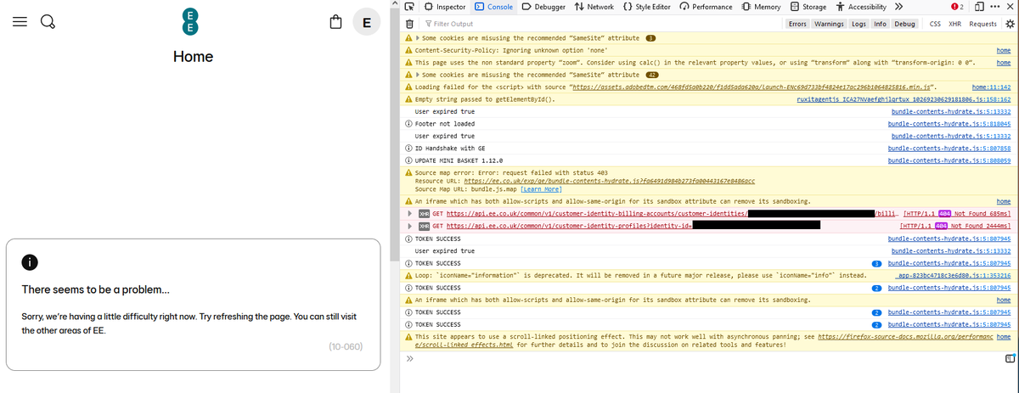Click the red error count badge
1019x393 pixels.
[x=956, y=7]
